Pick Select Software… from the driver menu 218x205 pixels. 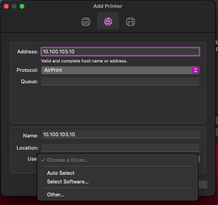[118, 181]
